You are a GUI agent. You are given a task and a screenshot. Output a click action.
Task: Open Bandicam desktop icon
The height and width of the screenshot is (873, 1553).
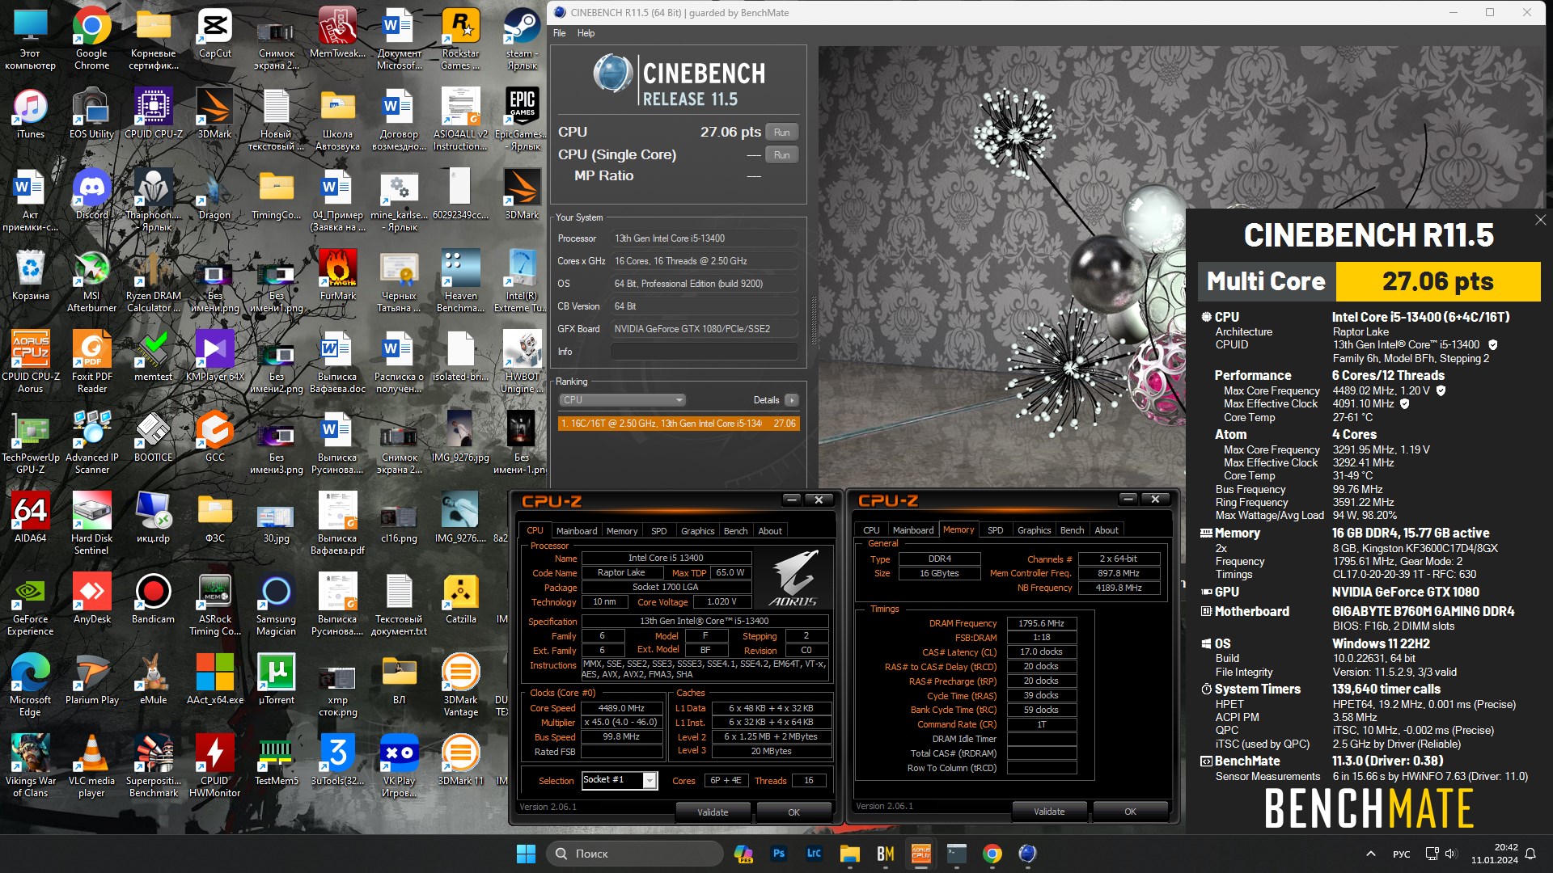click(x=153, y=599)
